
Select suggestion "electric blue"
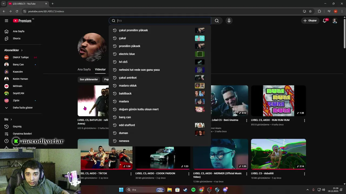click(x=159, y=54)
